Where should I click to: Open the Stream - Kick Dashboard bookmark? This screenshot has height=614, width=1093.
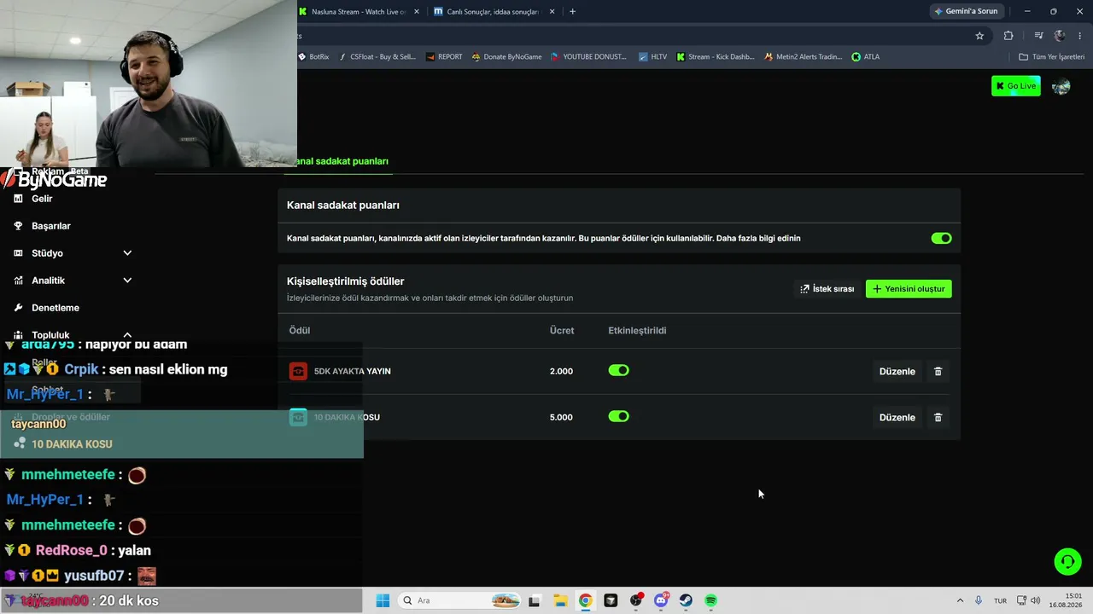(716, 57)
